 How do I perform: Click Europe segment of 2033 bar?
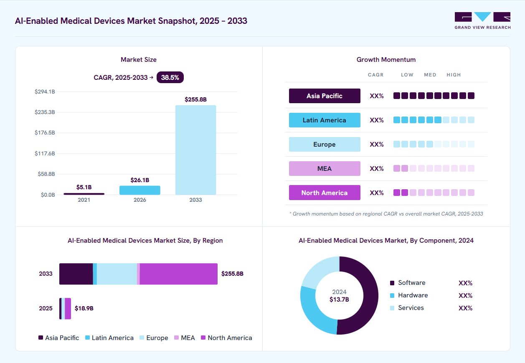point(117,274)
